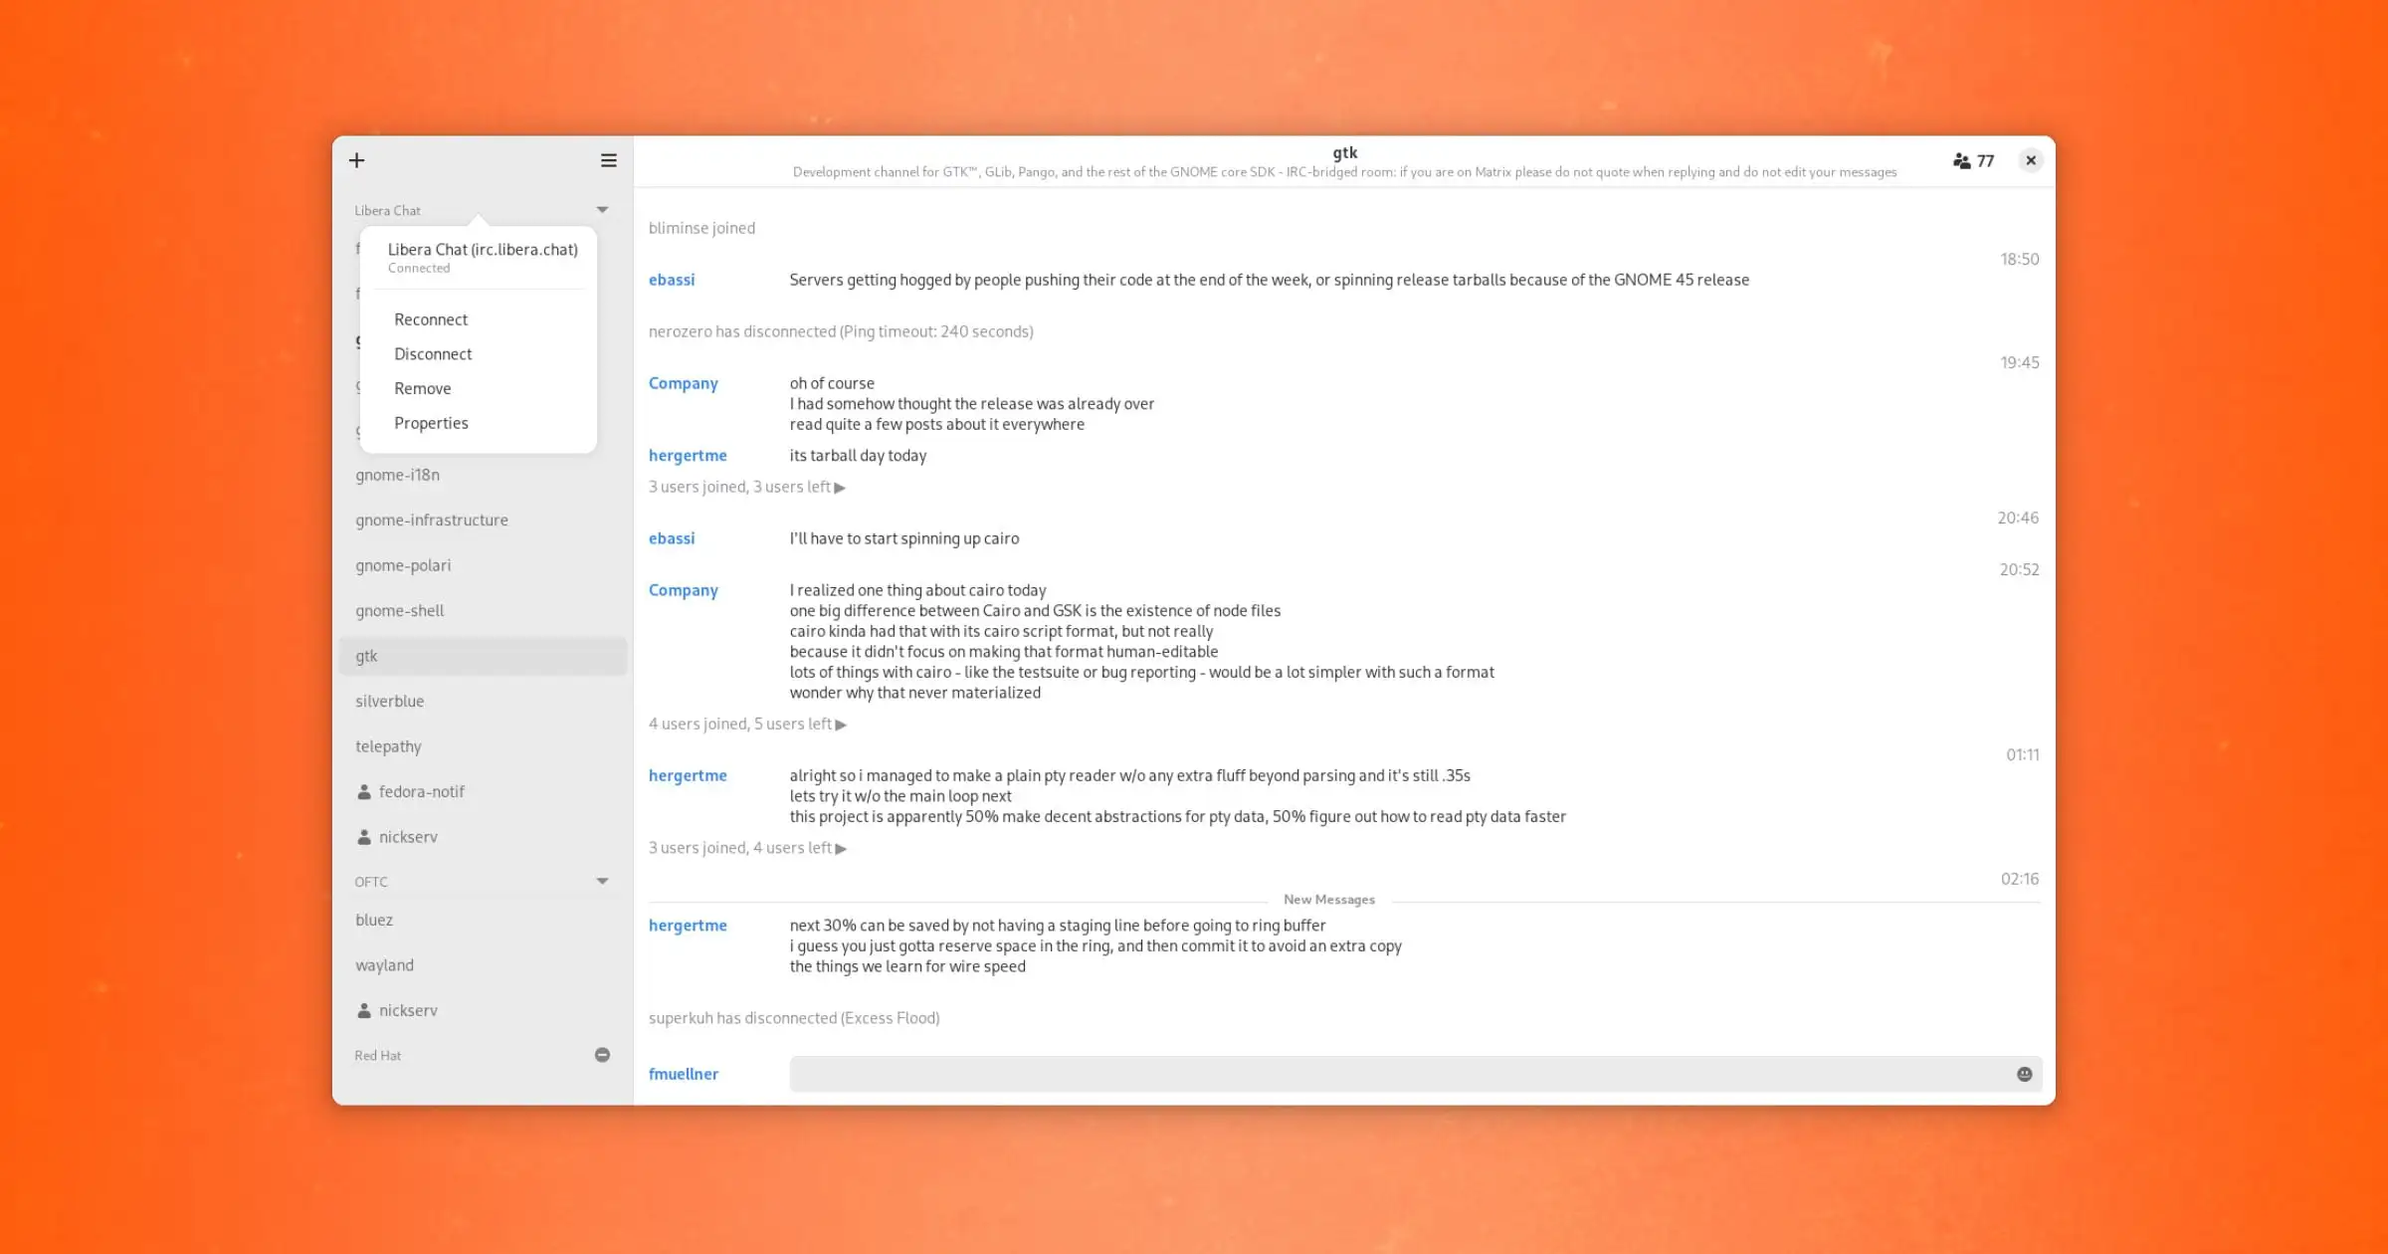Click the plus icon to add a room
This screenshot has height=1254, width=2388.
click(x=357, y=160)
